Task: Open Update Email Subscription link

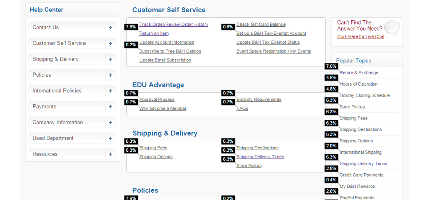Action: tap(165, 60)
